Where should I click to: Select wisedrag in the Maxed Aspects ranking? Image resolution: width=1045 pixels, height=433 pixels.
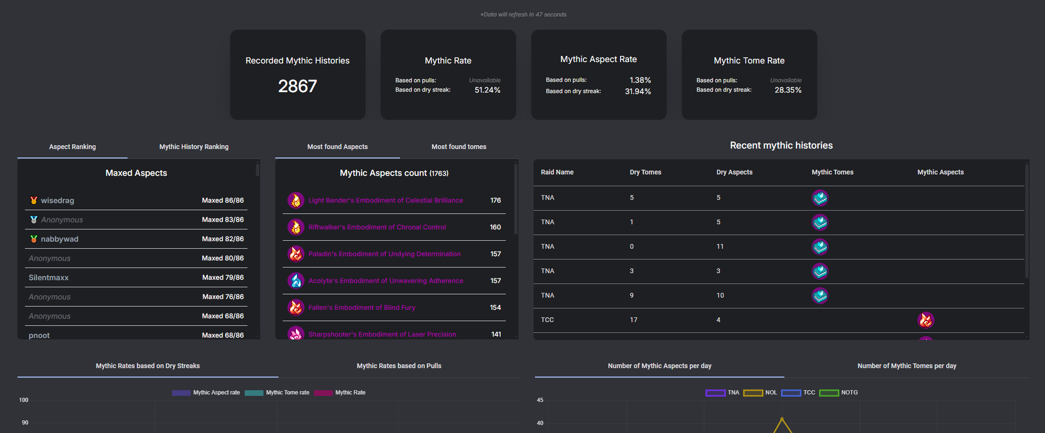click(x=57, y=200)
